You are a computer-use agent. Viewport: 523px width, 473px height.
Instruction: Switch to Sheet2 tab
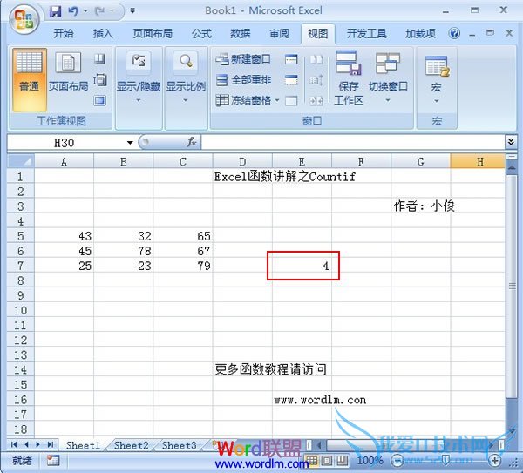coord(131,445)
